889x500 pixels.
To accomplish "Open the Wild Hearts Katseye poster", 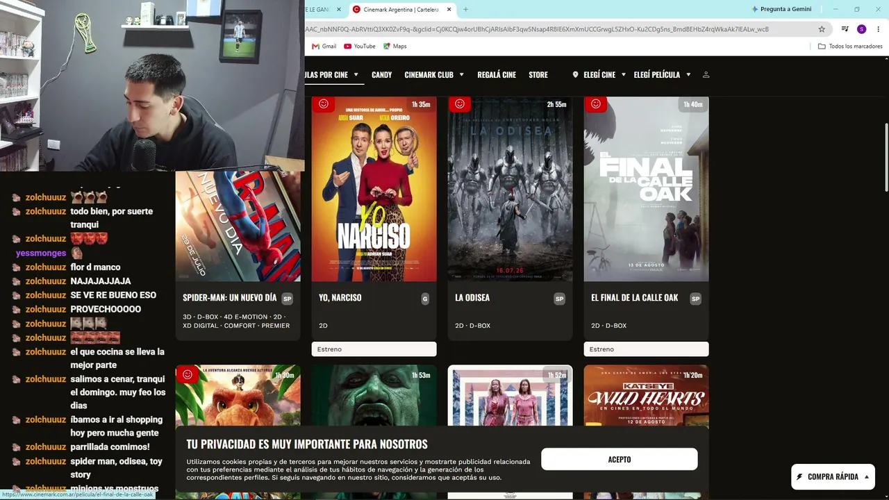I will point(647,396).
